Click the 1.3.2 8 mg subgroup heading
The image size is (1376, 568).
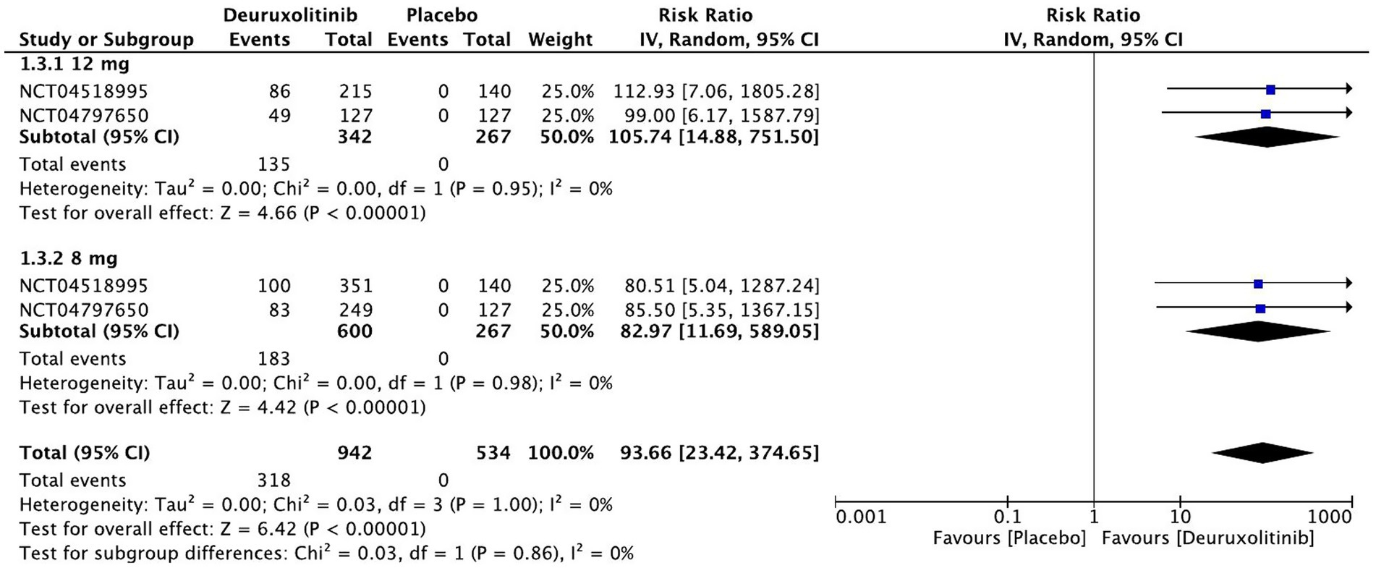68,258
